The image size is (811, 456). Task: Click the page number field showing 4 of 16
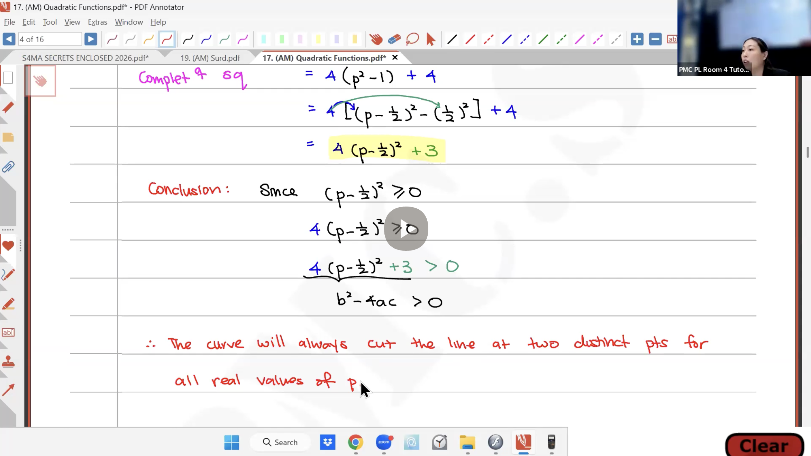click(50, 39)
